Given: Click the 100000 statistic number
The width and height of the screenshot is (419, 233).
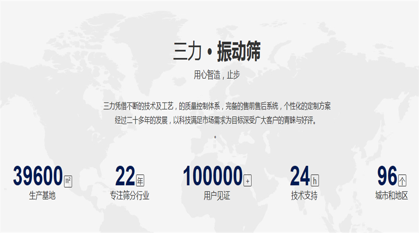Looking at the screenshot, I should pos(213,176).
